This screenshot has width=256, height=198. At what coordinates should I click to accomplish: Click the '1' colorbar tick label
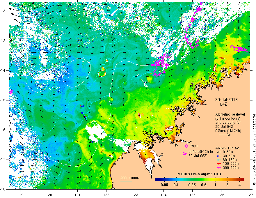coord(216,185)
